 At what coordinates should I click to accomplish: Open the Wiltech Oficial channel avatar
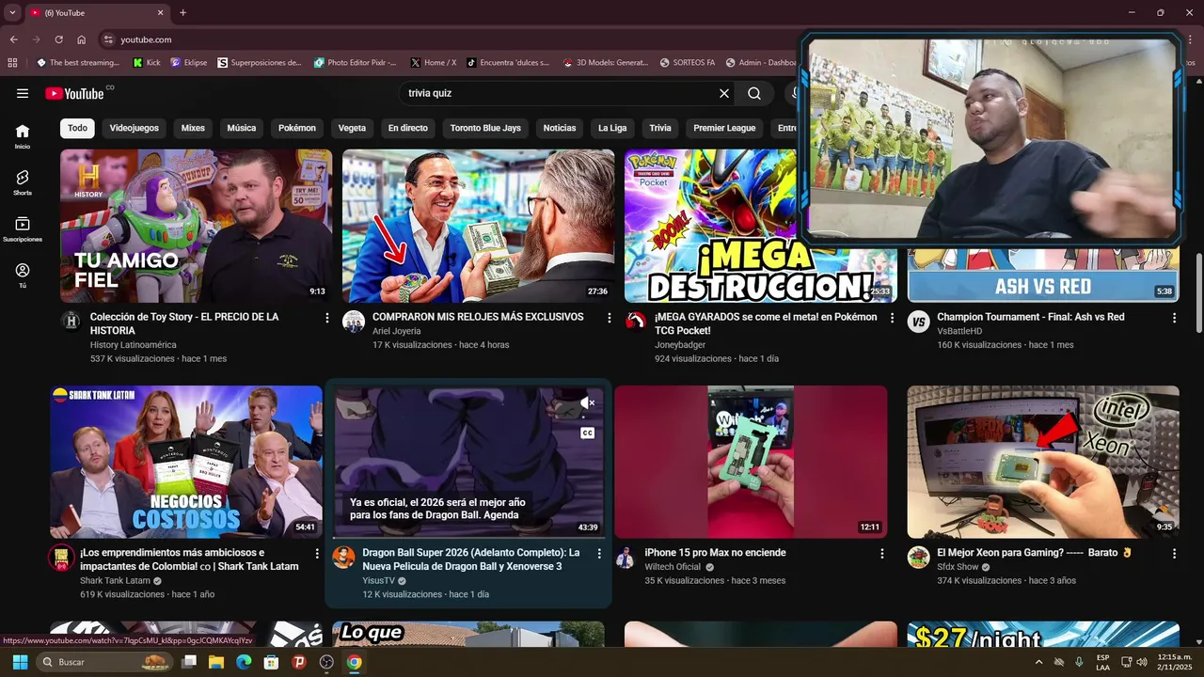point(626,557)
